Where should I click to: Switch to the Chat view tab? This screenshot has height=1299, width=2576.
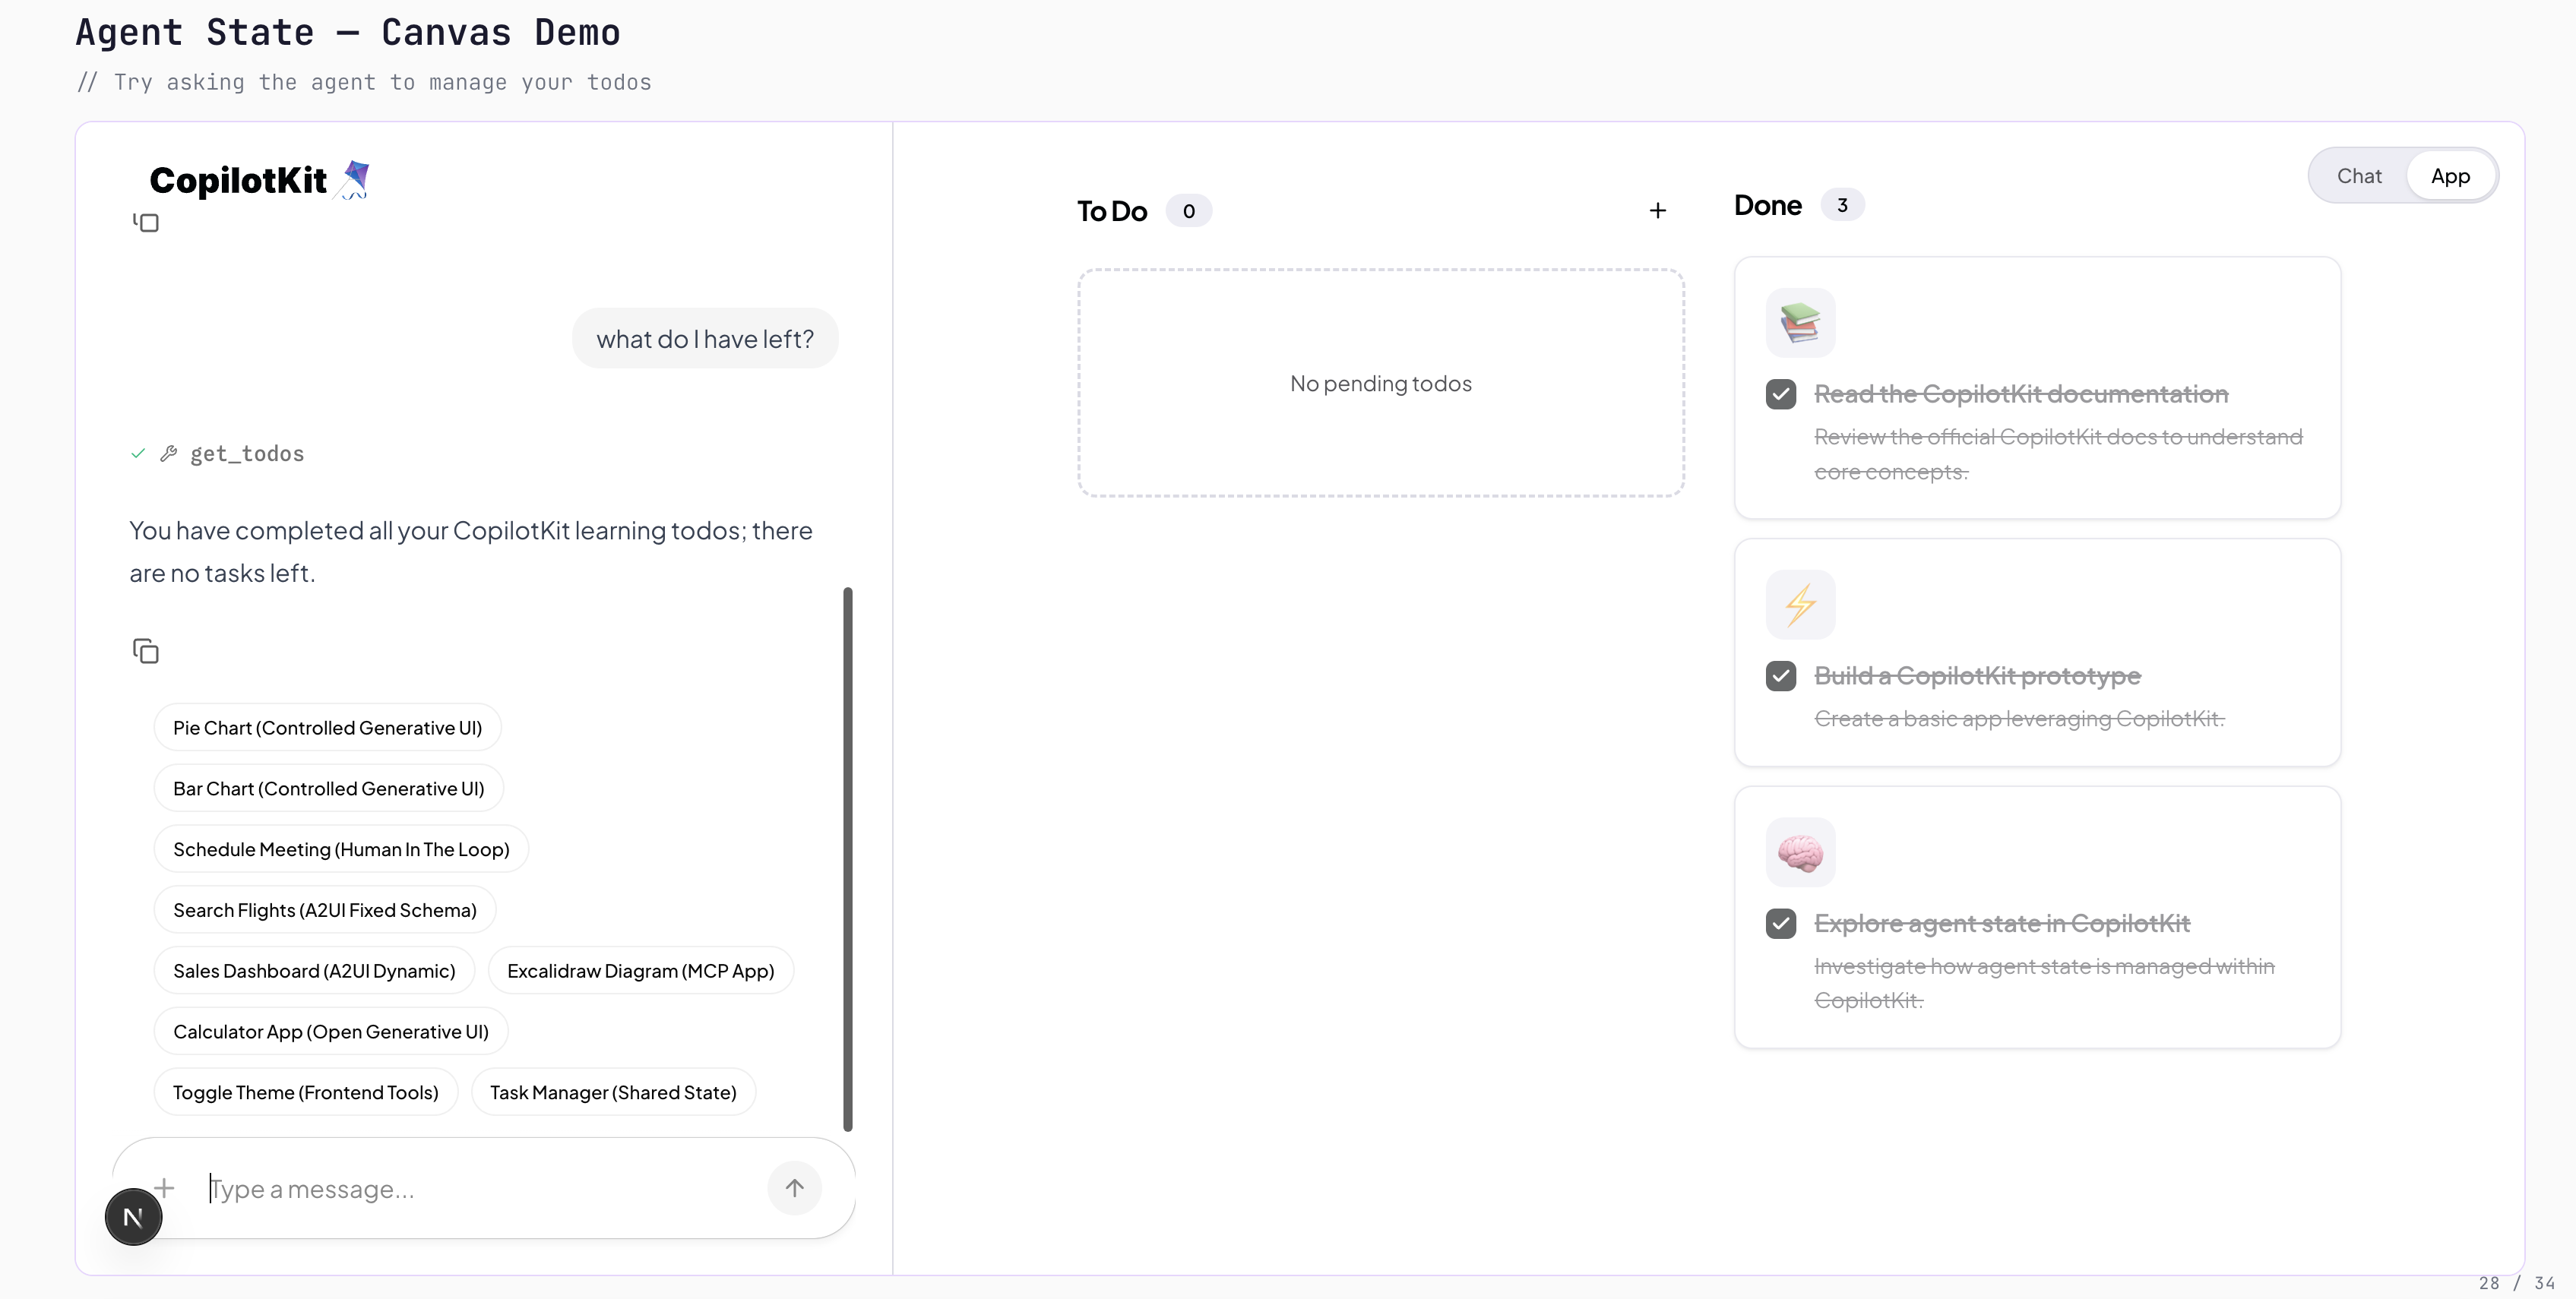[2359, 176]
